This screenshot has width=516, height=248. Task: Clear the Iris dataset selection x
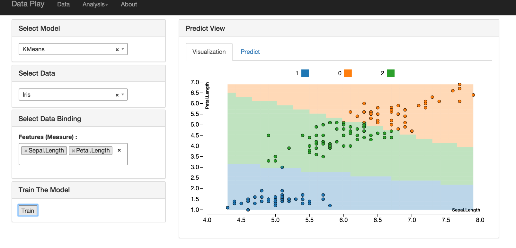click(x=117, y=95)
